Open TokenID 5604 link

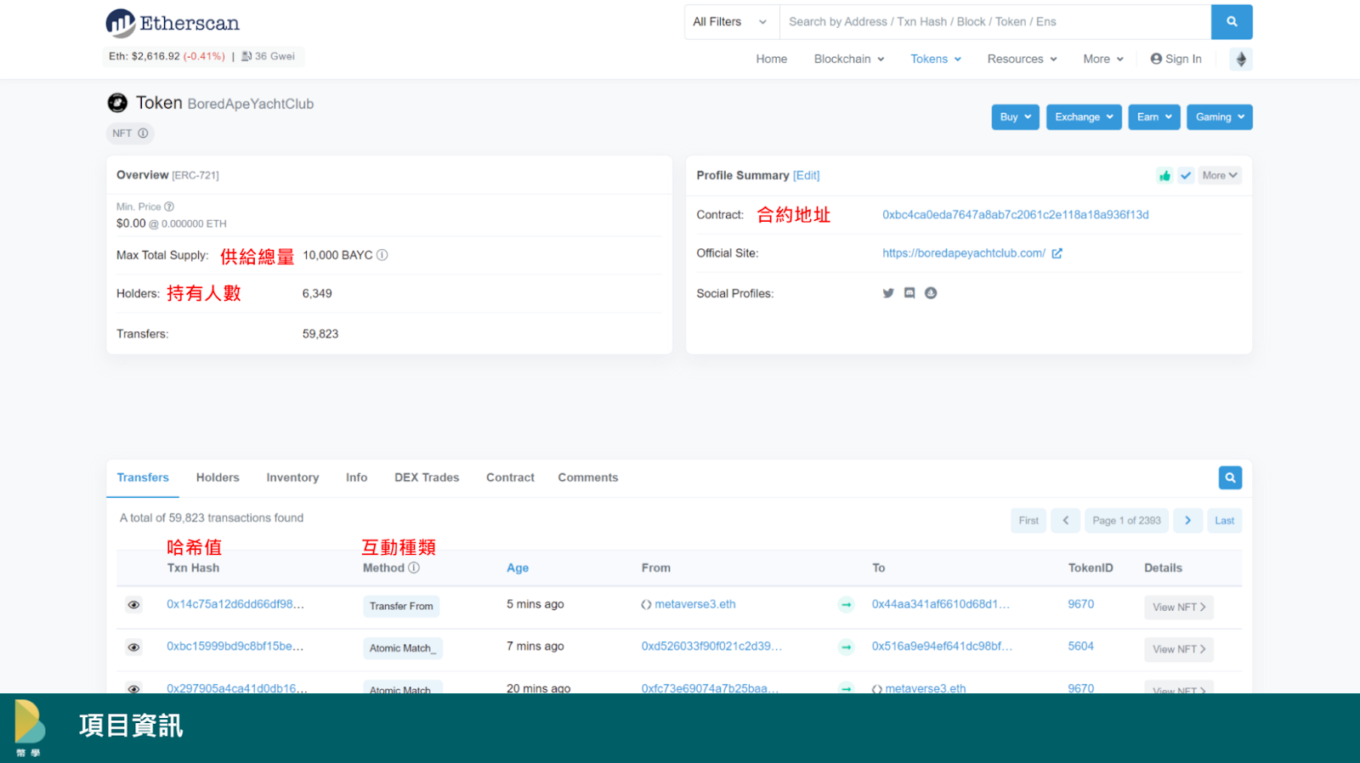[x=1081, y=646]
